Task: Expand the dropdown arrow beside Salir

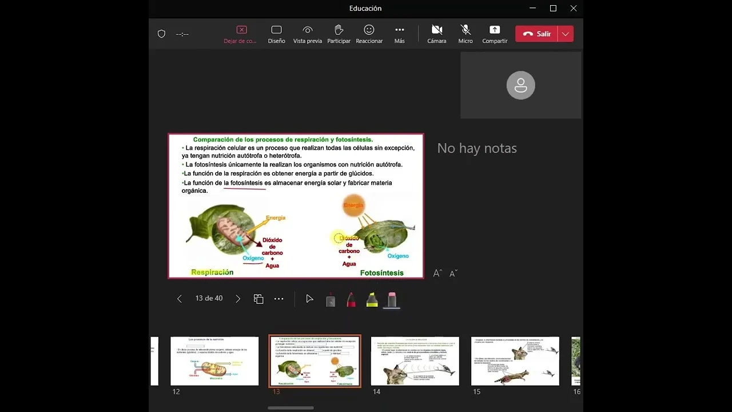Action: click(566, 34)
